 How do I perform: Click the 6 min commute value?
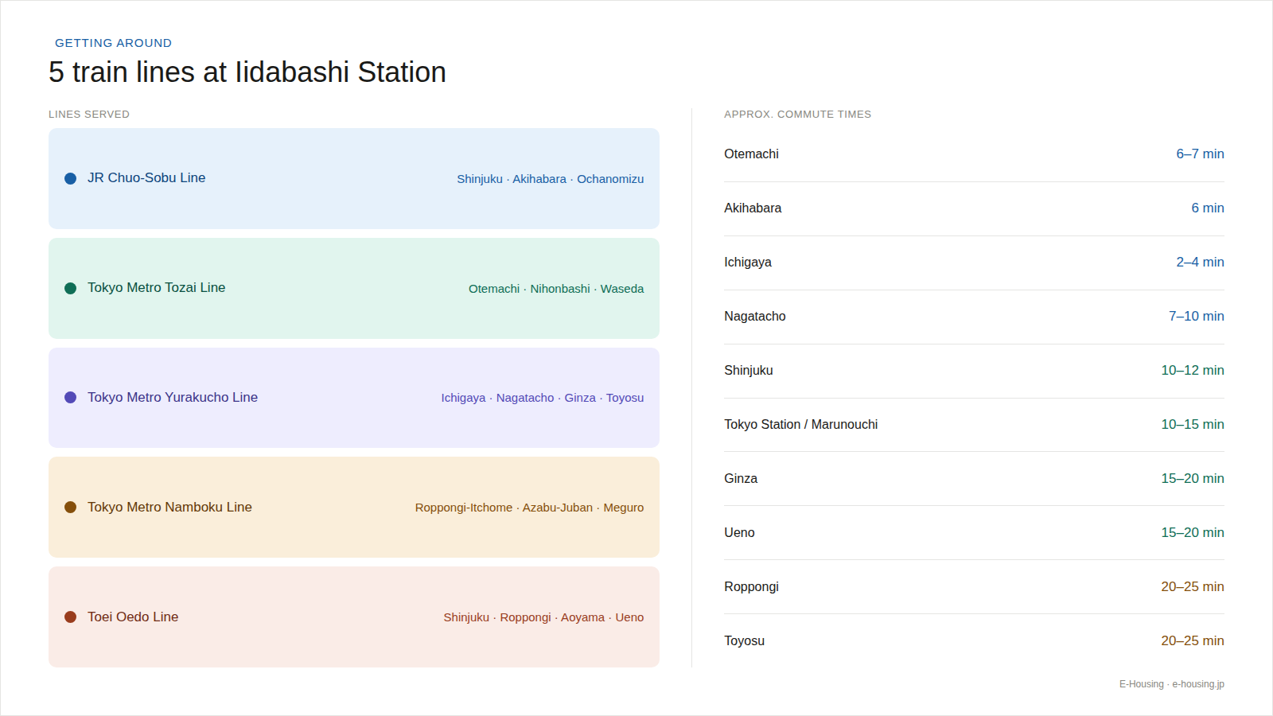point(1208,208)
